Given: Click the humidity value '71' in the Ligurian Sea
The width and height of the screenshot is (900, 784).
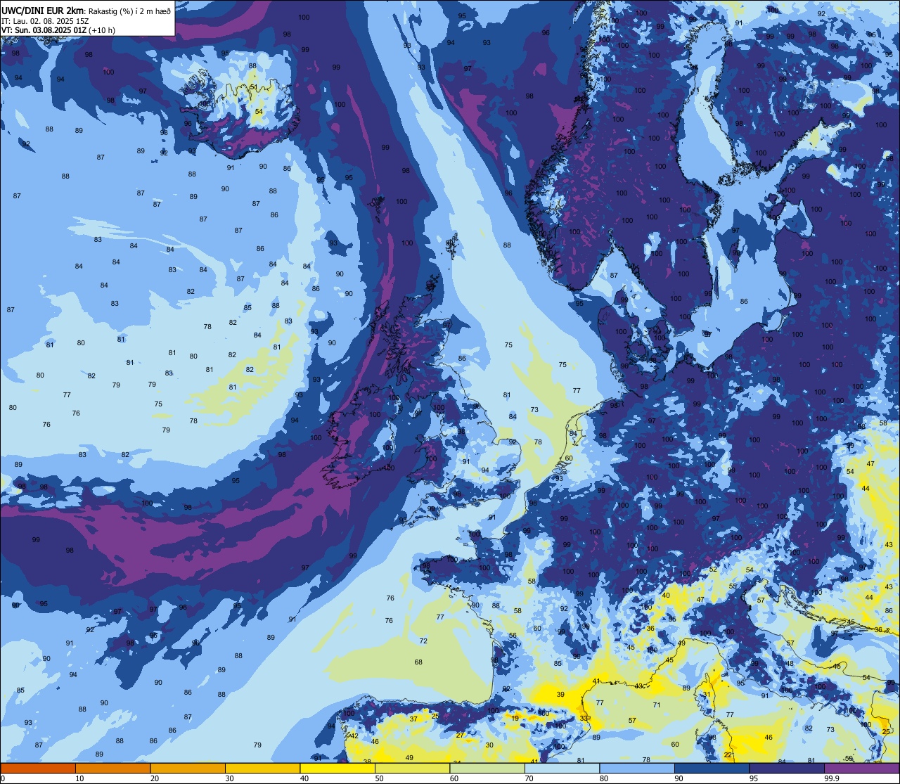Looking at the screenshot, I should (x=656, y=705).
